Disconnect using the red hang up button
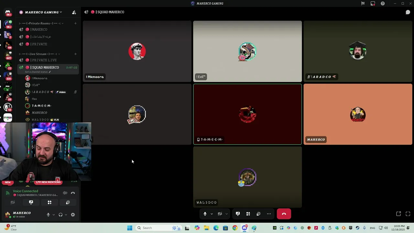Image resolution: width=414 pixels, height=233 pixels. tap(284, 214)
